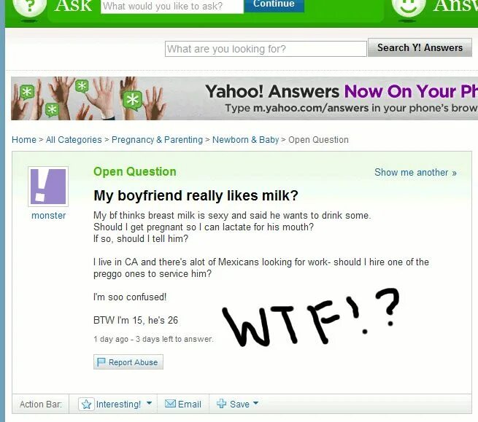Click the Search Y! Answers button
Viewport: 478px width, 422px height.
[420, 47]
